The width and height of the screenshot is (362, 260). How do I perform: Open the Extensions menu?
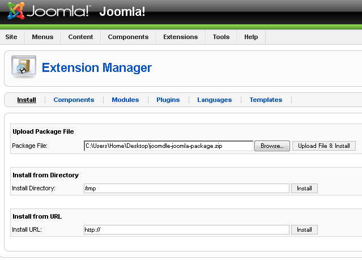[180, 37]
